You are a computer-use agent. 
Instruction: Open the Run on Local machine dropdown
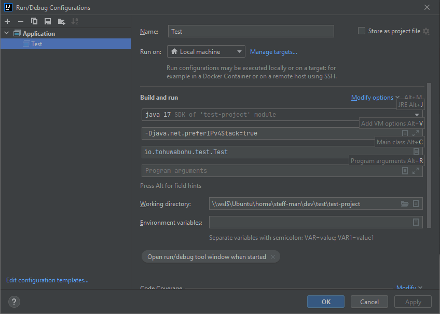tap(206, 52)
